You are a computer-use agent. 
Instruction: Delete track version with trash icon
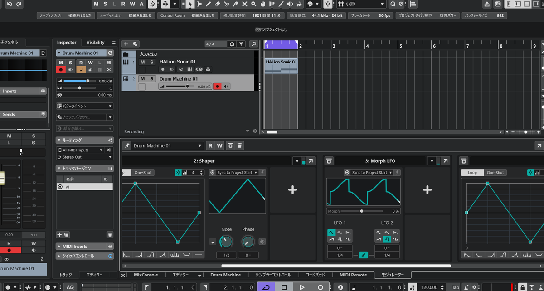(x=109, y=234)
